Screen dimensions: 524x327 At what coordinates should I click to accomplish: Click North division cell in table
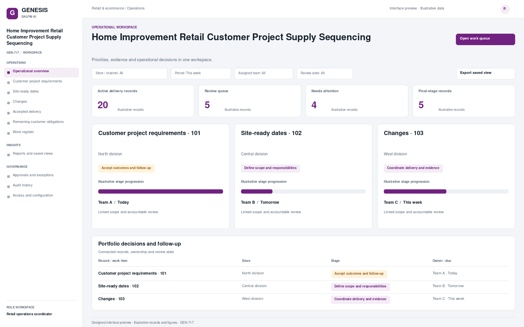tap(253, 273)
